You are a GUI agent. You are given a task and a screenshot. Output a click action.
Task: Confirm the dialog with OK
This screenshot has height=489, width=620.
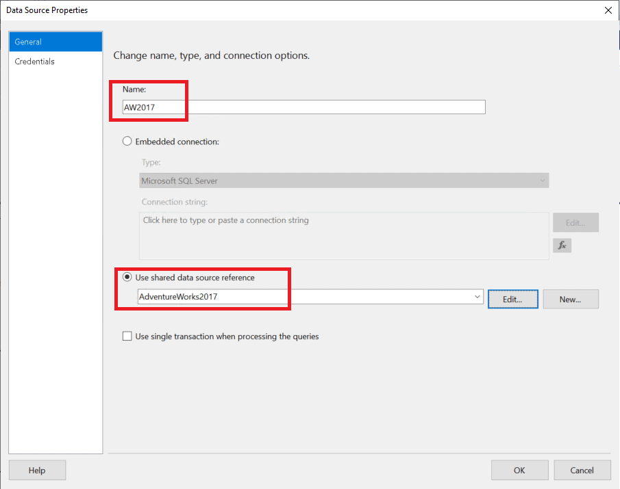click(x=519, y=470)
